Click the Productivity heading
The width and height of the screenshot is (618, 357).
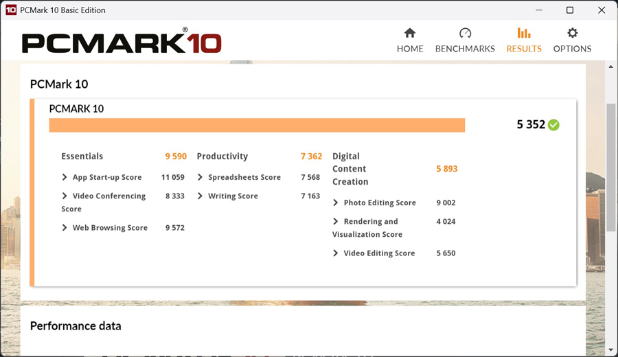pyautogui.click(x=222, y=156)
